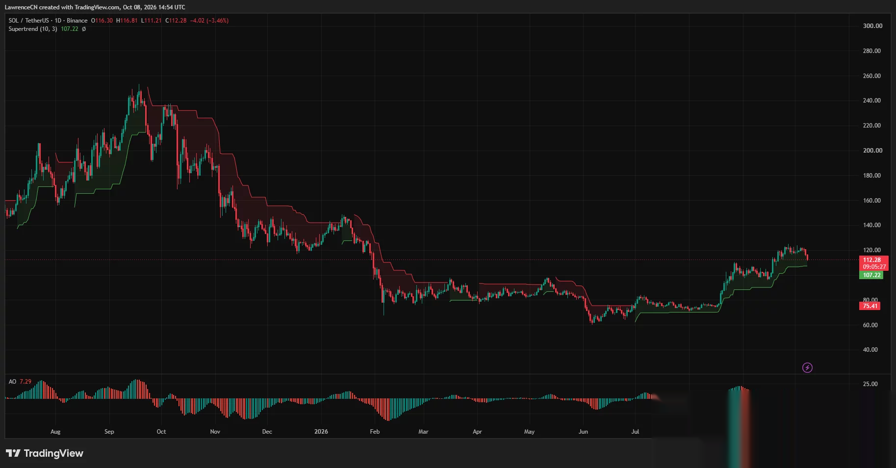Click the green 107.22 Supertrend legend value
This screenshot has width=896, height=468.
[x=70, y=29]
